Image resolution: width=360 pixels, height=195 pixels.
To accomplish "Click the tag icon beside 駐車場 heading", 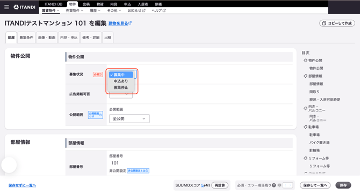I will [x=305, y=127].
